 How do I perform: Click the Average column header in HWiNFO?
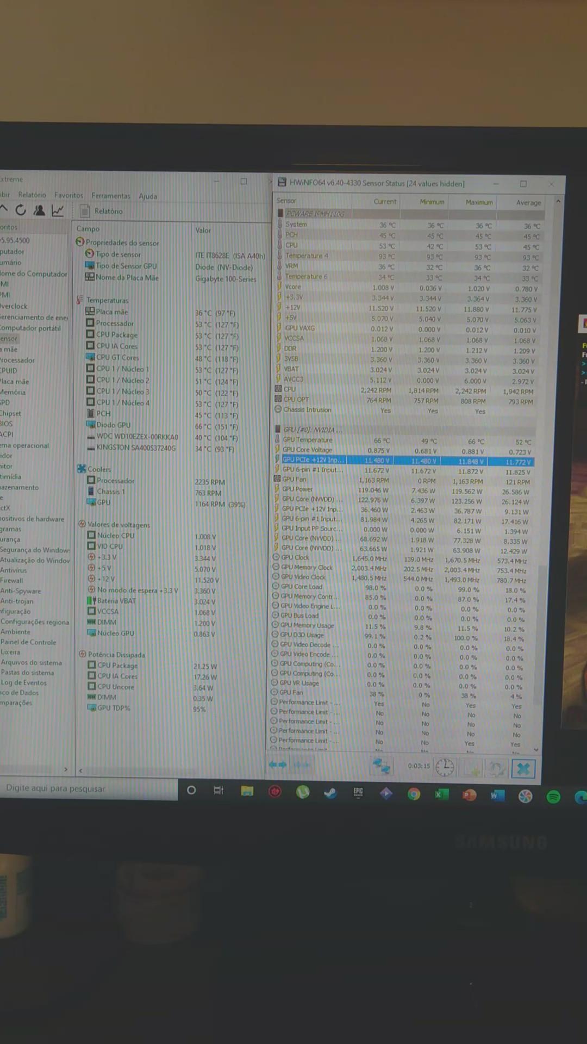(528, 203)
